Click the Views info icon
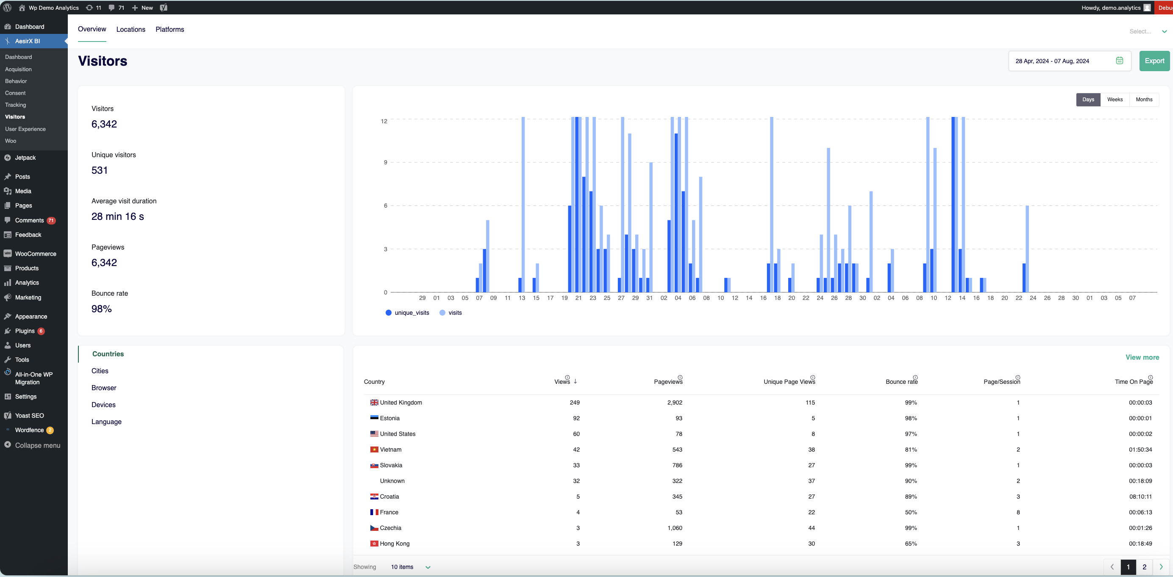This screenshot has width=1173, height=577. [x=567, y=377]
